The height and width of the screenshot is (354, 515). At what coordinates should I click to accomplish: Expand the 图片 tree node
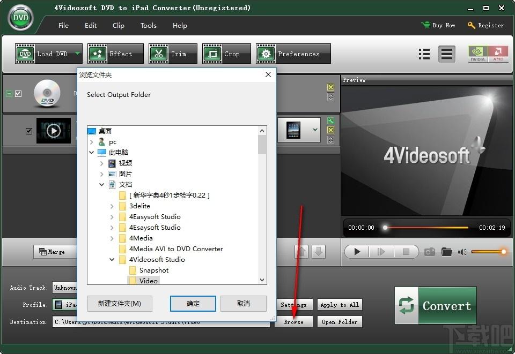coord(102,174)
